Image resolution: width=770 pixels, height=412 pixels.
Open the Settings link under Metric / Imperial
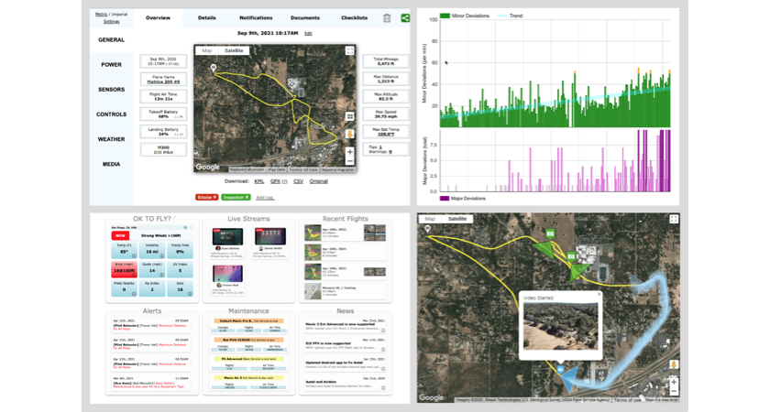pyautogui.click(x=112, y=22)
